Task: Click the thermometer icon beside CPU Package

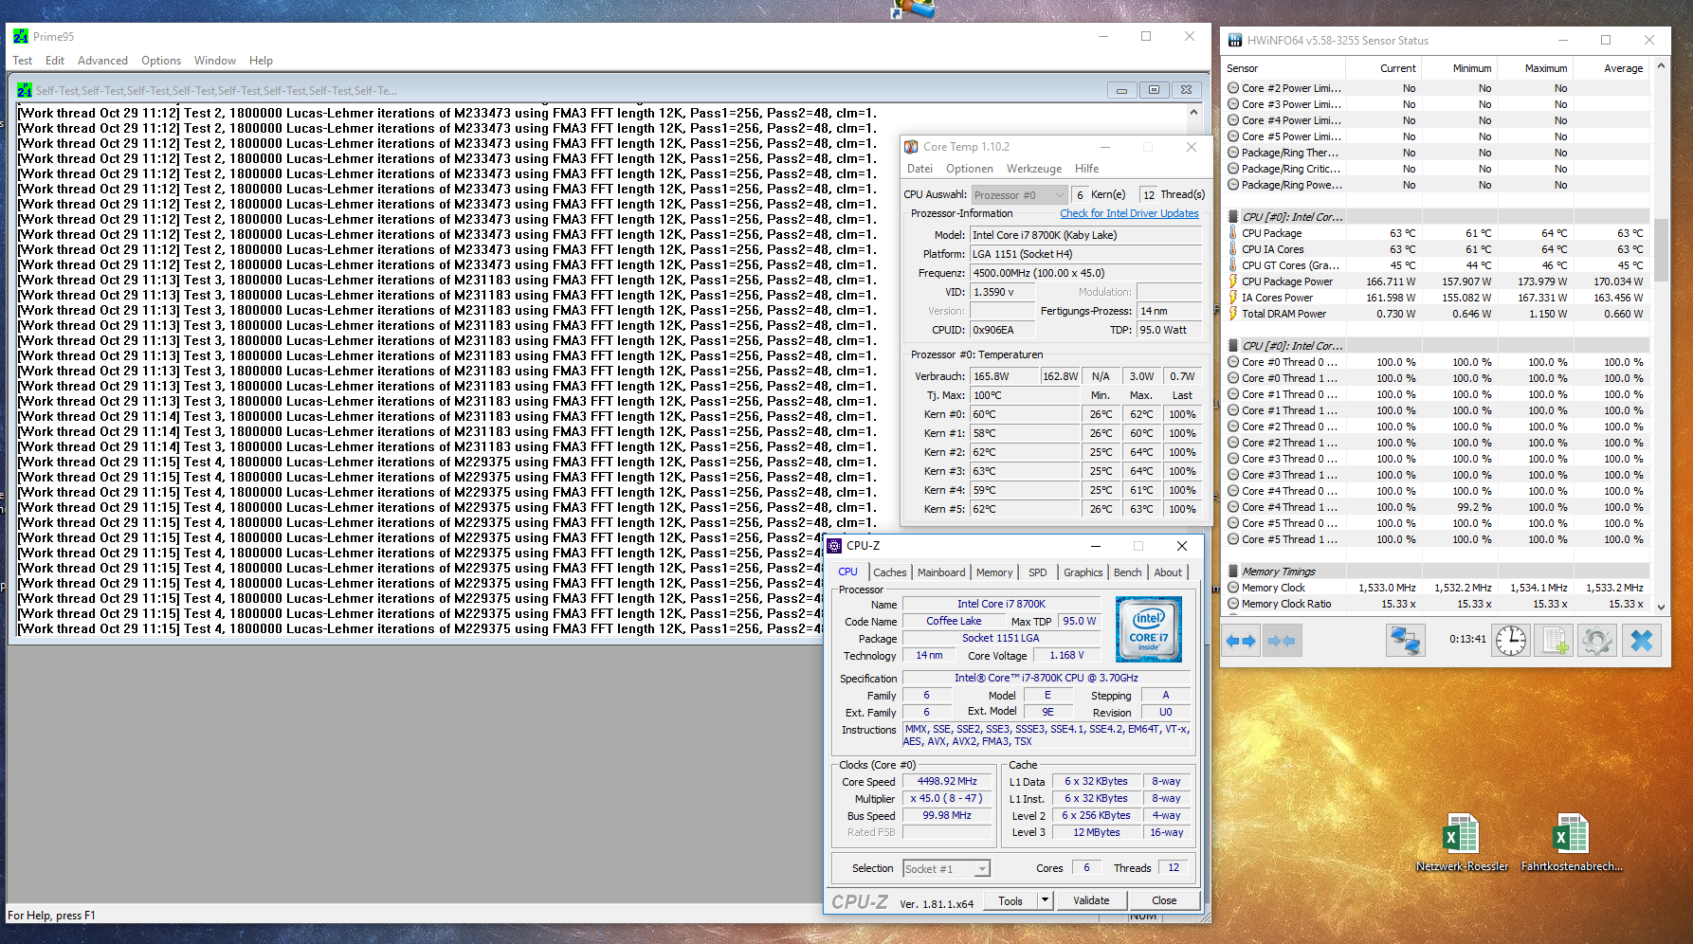Action: [1233, 233]
